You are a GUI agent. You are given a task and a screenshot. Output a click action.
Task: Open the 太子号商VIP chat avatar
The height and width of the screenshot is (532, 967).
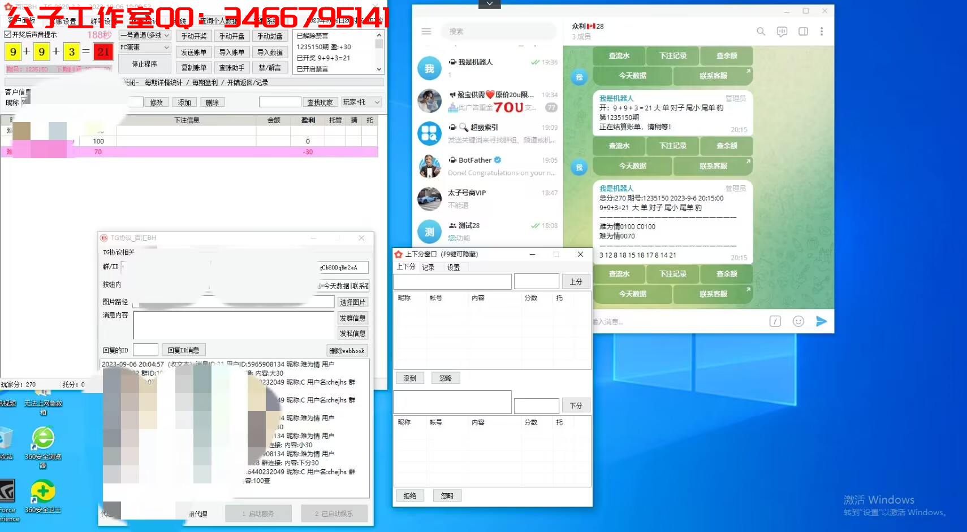[x=429, y=199]
